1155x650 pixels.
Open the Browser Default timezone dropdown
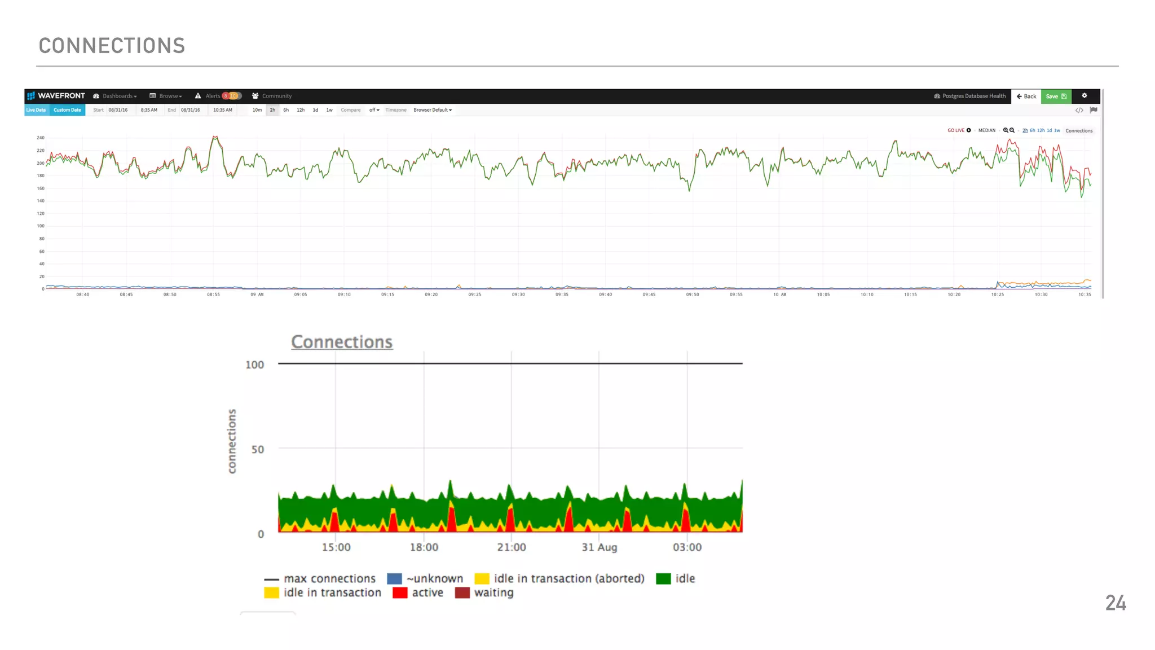pos(433,110)
